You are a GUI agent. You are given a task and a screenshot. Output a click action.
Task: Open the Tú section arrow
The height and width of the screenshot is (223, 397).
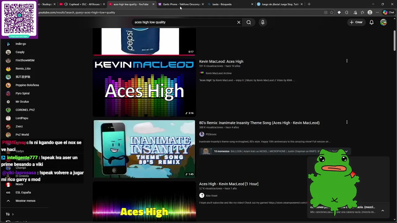[13, 214]
